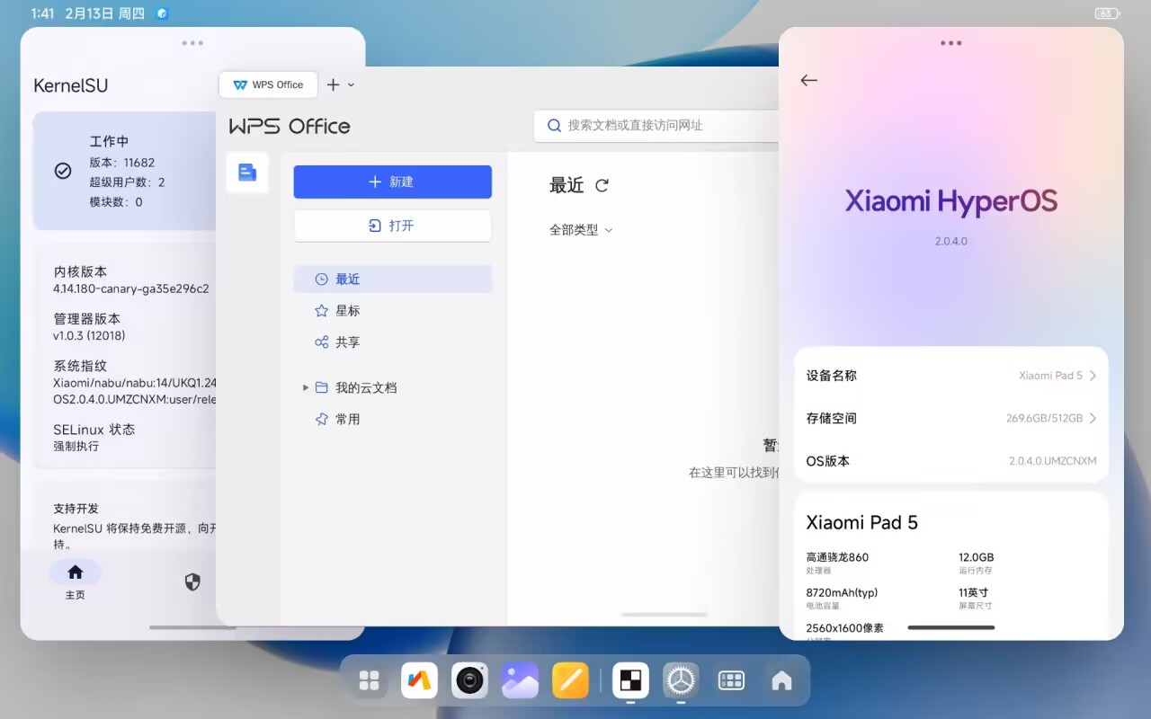
Task: Click the blue badge icon beside the date
Action: [x=162, y=13]
